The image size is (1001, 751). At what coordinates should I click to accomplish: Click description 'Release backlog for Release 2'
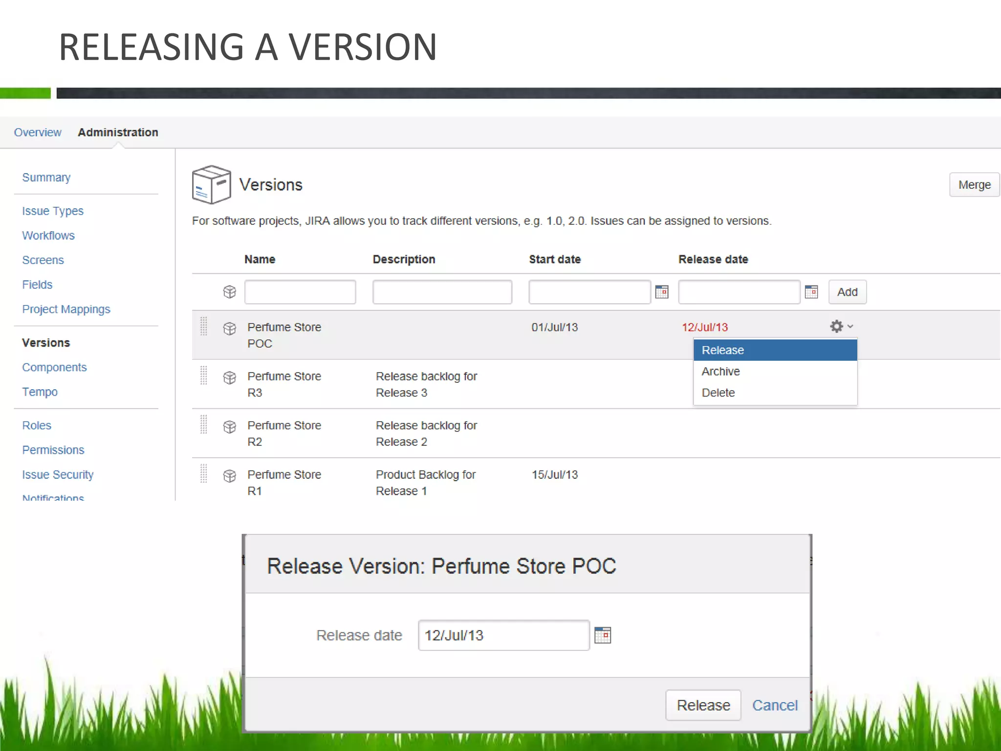(426, 433)
